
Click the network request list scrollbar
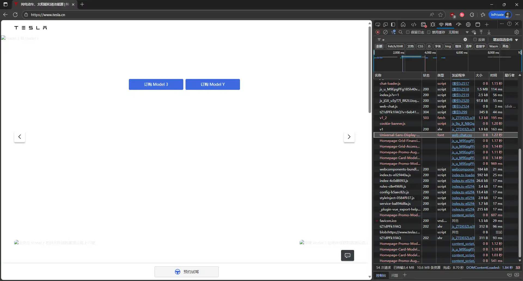click(x=520, y=203)
